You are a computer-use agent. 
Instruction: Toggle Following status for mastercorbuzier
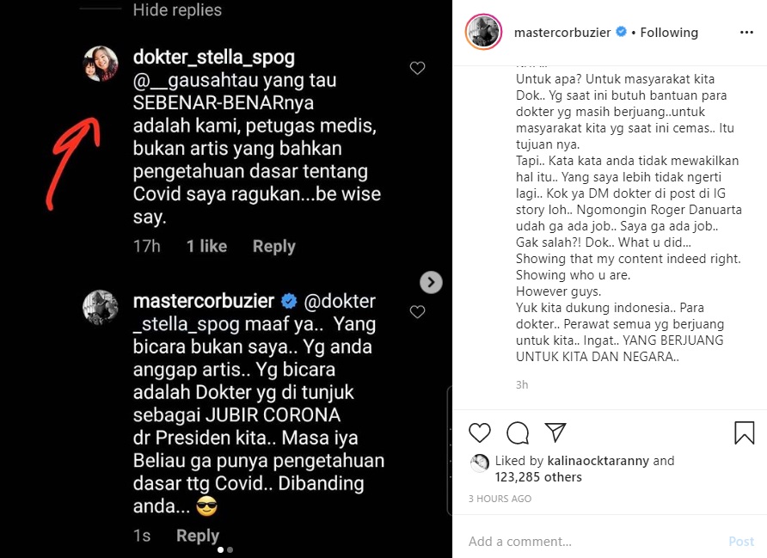[x=669, y=32]
